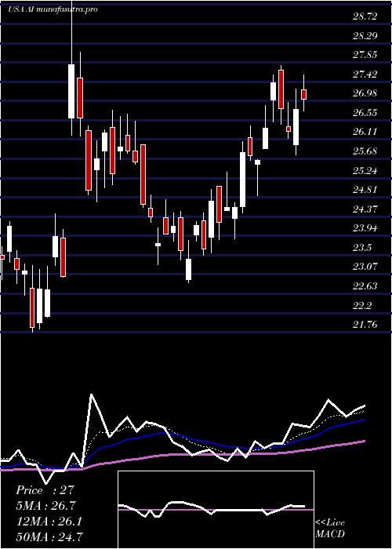Viewport: 392px width, 549px height.
Task: Click the '12MA : 26.1' readout
Action: tap(49, 522)
